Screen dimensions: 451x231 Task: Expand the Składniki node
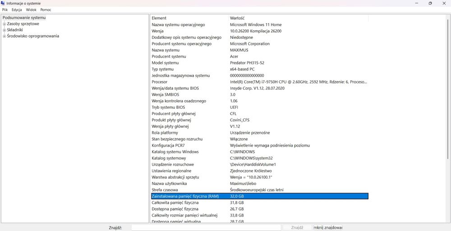(x=5, y=30)
